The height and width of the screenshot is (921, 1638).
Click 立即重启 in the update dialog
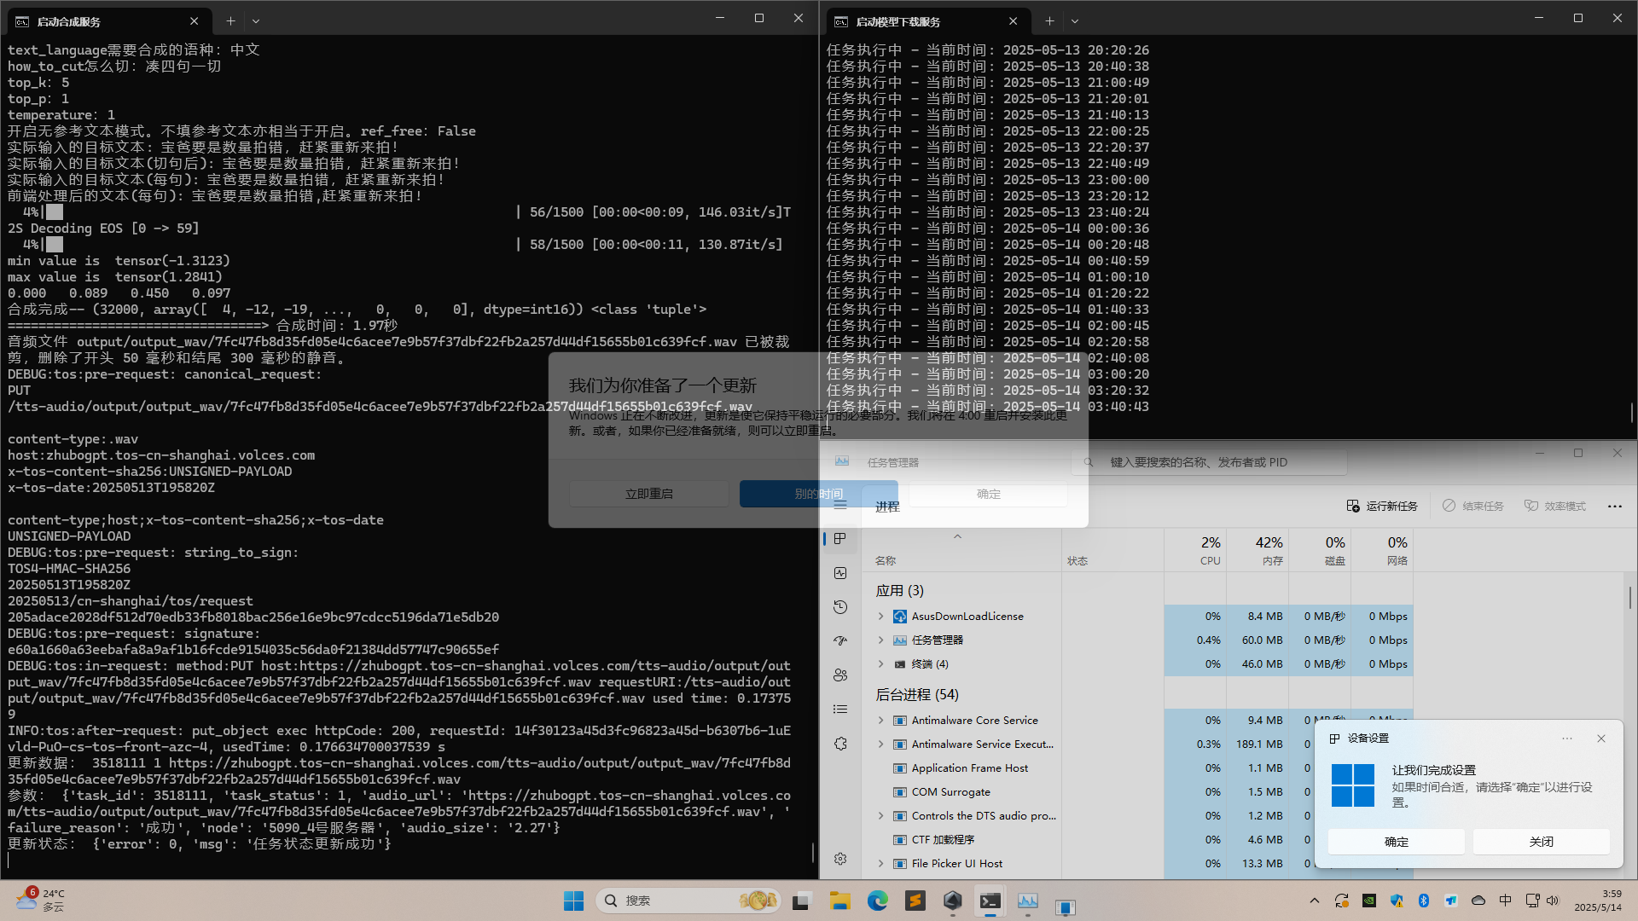coord(648,494)
